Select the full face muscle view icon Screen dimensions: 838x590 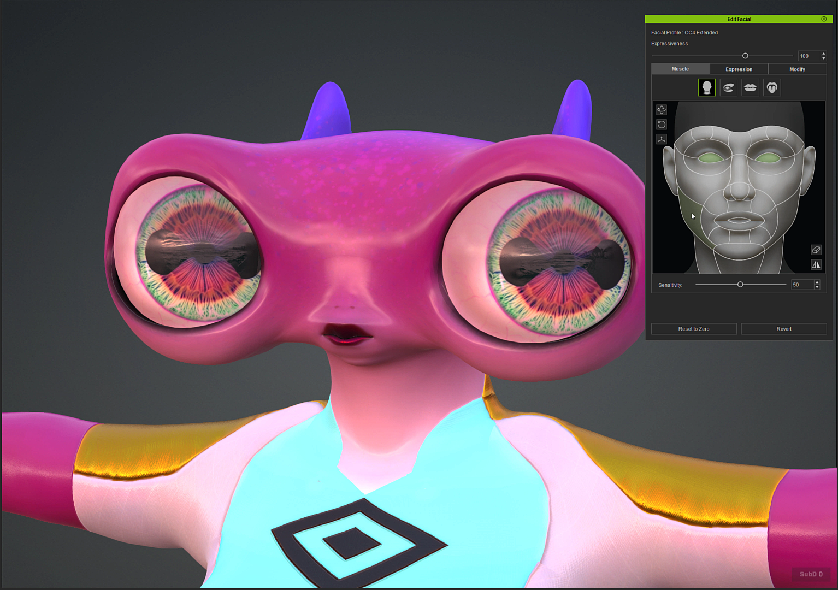706,87
